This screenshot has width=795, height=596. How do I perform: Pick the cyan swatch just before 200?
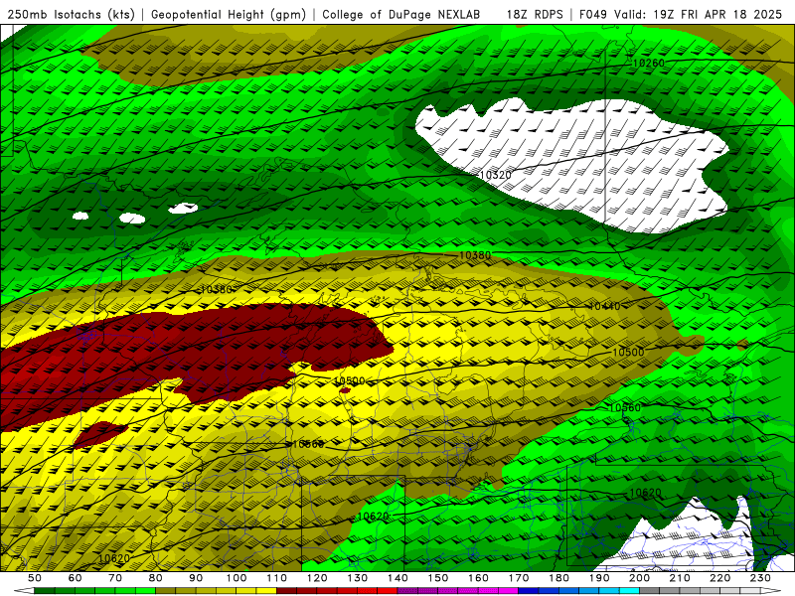point(629,591)
